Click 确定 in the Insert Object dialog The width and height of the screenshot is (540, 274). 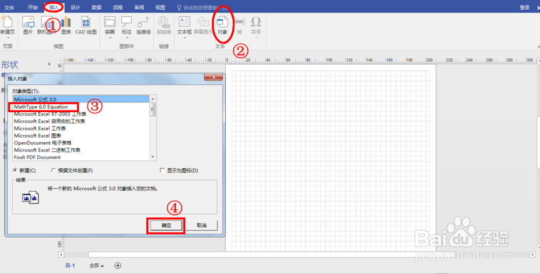tap(166, 225)
